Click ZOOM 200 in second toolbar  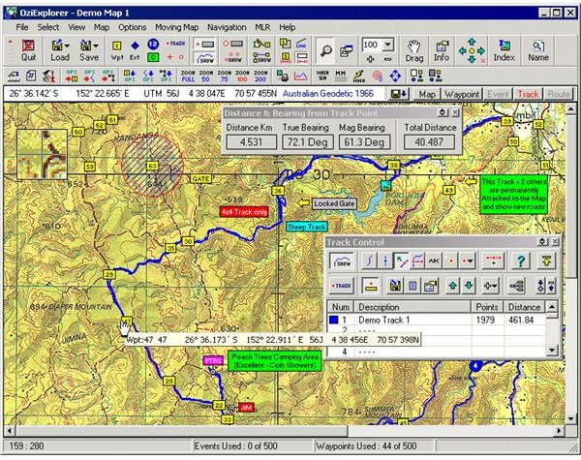[x=260, y=76]
